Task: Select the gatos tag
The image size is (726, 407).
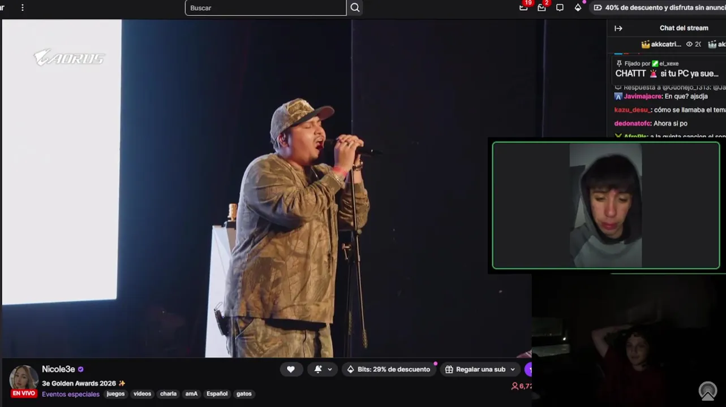Action: tap(244, 394)
